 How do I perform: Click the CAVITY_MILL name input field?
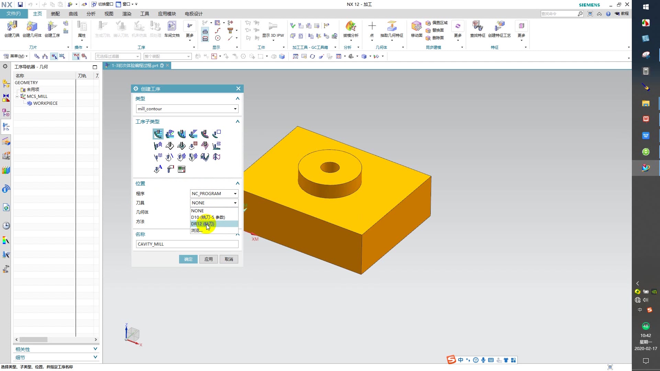pyautogui.click(x=187, y=244)
